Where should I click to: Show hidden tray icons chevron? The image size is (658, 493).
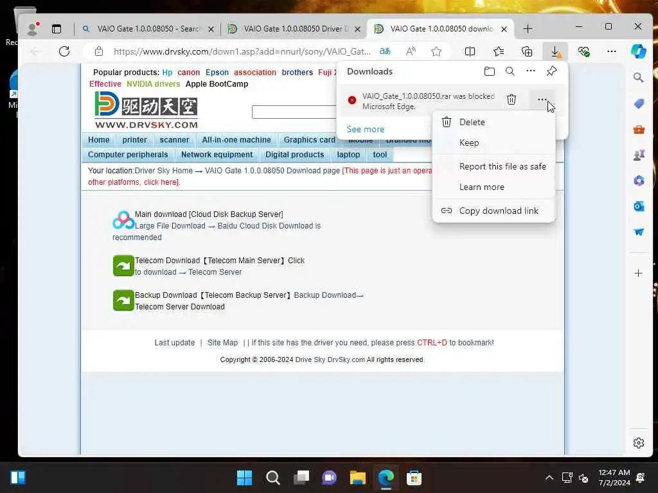click(549, 478)
